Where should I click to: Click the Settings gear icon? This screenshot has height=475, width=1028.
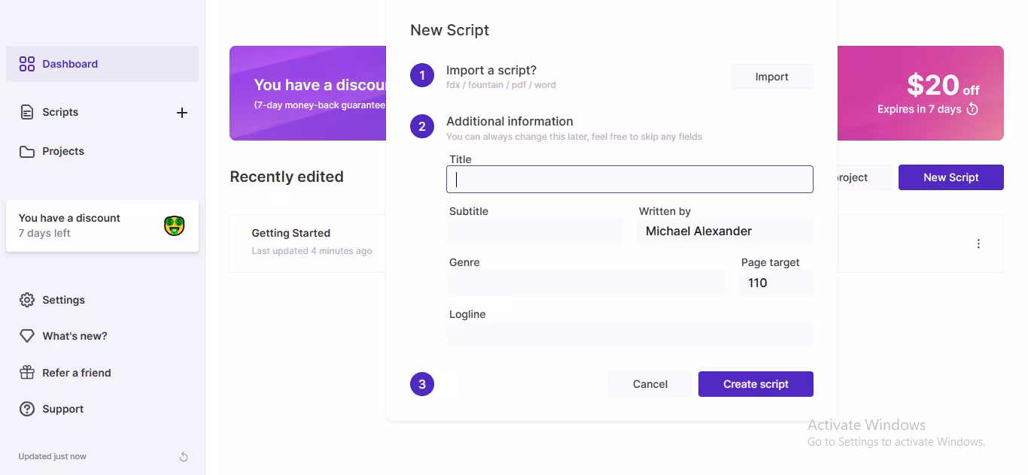[27, 300]
